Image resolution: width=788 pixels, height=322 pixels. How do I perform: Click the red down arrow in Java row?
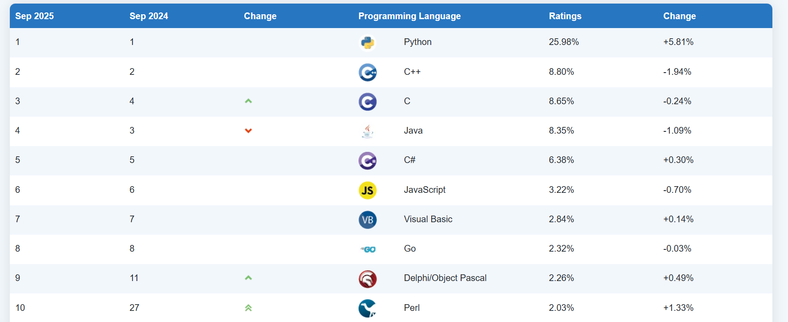248,130
